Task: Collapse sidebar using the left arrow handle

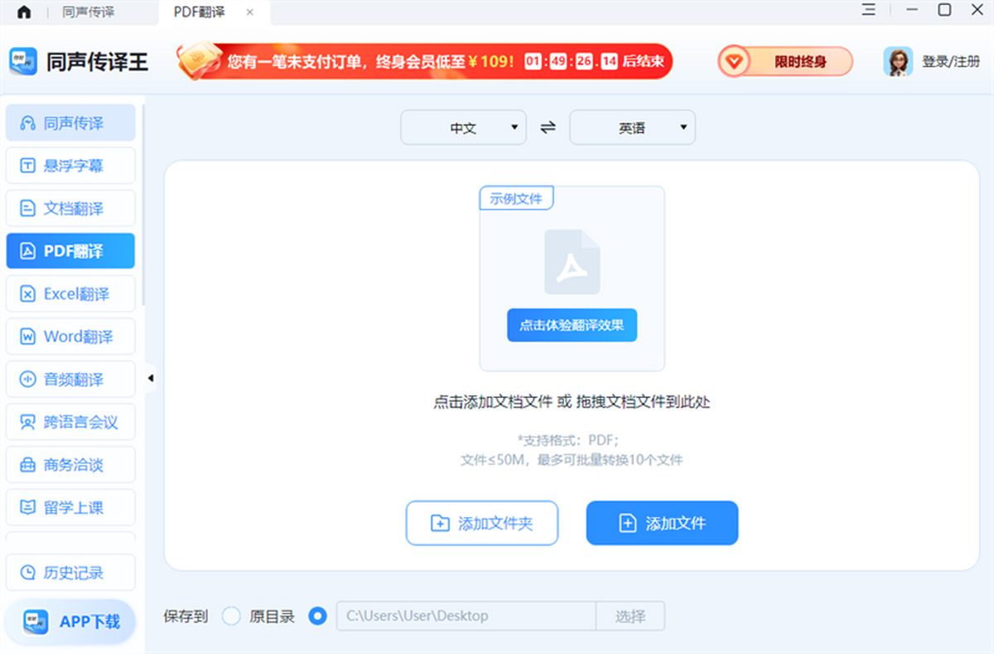Action: [x=151, y=379]
